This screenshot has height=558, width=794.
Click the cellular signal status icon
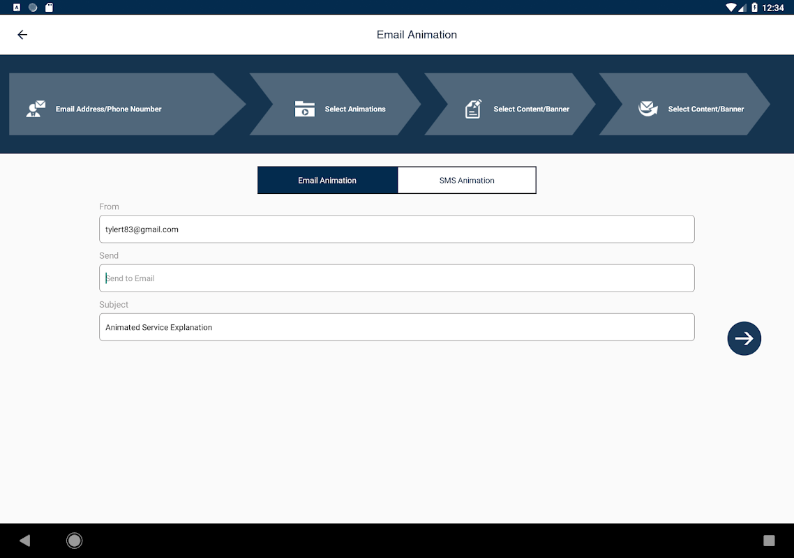pos(742,7)
